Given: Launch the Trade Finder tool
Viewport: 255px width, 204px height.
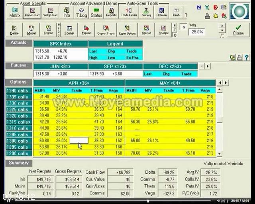Looking at the screenshot, I should (x=129, y=12).
